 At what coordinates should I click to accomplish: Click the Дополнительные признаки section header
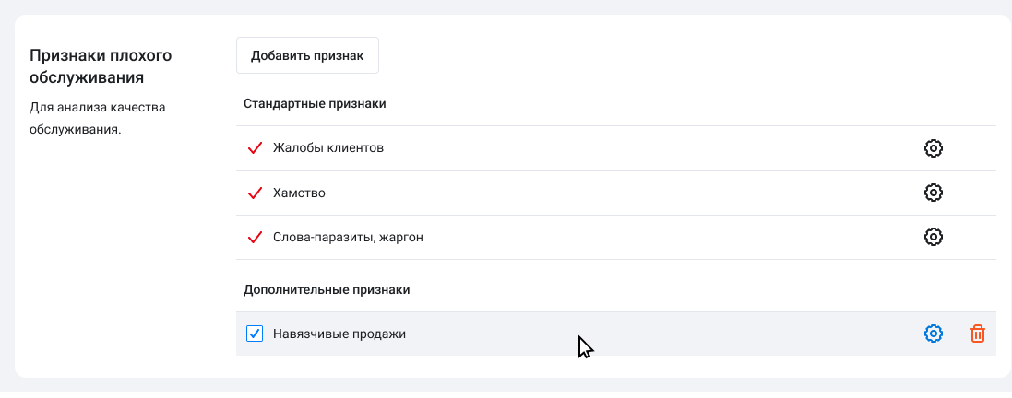327,289
